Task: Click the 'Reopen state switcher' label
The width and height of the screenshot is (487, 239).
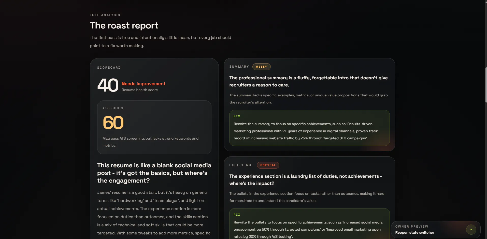Action: click(414, 232)
